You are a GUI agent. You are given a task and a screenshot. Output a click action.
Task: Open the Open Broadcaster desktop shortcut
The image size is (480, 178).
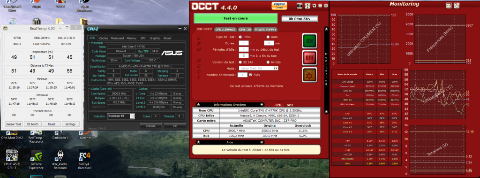(x=84, y=6)
